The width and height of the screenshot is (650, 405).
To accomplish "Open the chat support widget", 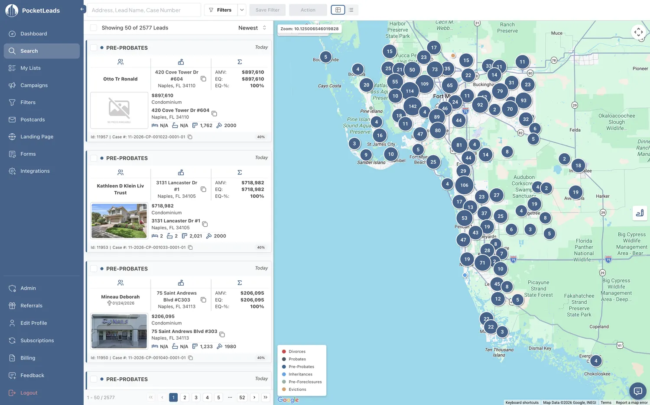I will point(637,391).
